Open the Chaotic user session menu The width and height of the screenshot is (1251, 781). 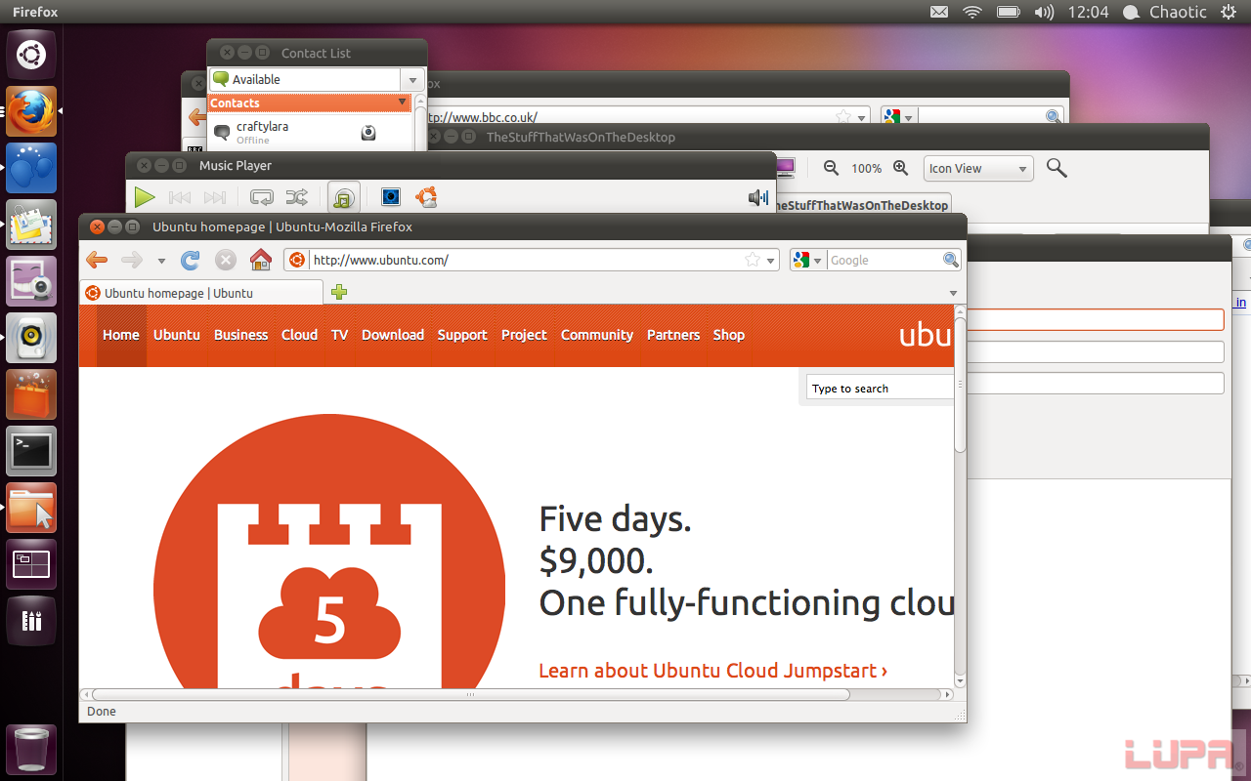pyautogui.click(x=1165, y=12)
